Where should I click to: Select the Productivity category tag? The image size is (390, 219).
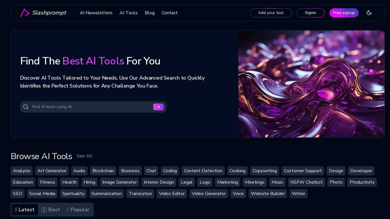pos(362,182)
